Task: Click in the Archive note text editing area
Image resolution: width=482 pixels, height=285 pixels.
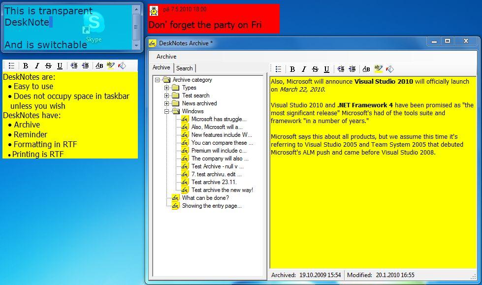Action: point(373,172)
